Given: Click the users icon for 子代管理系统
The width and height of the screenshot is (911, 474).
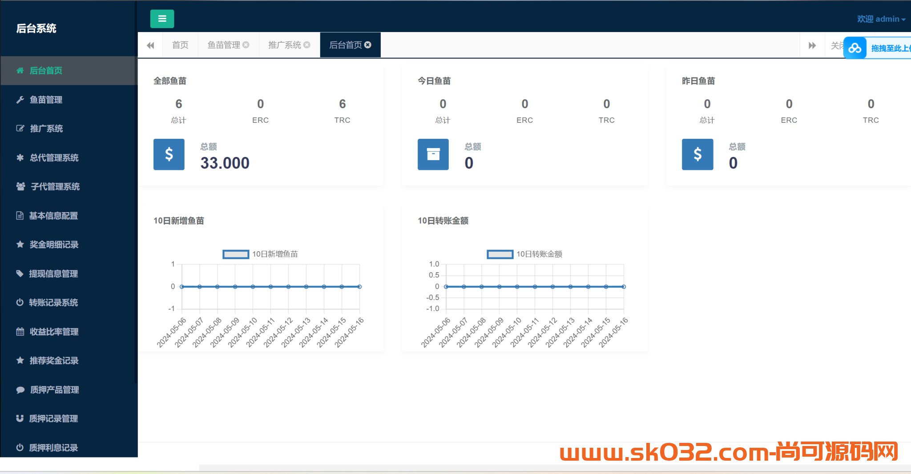Looking at the screenshot, I should coord(20,186).
